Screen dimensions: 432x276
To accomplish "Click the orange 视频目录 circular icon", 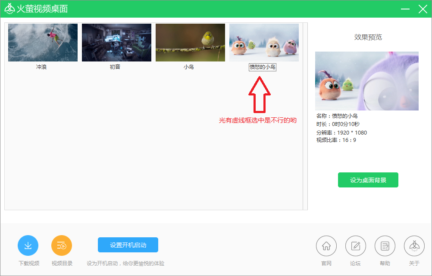I will coord(62,245).
